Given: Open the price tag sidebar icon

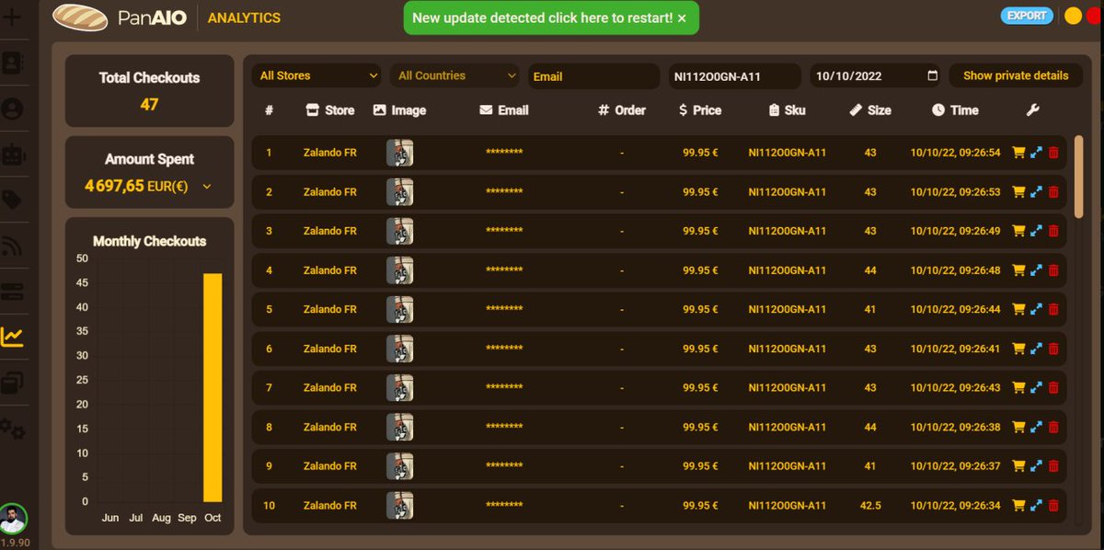Looking at the screenshot, I should (13, 201).
